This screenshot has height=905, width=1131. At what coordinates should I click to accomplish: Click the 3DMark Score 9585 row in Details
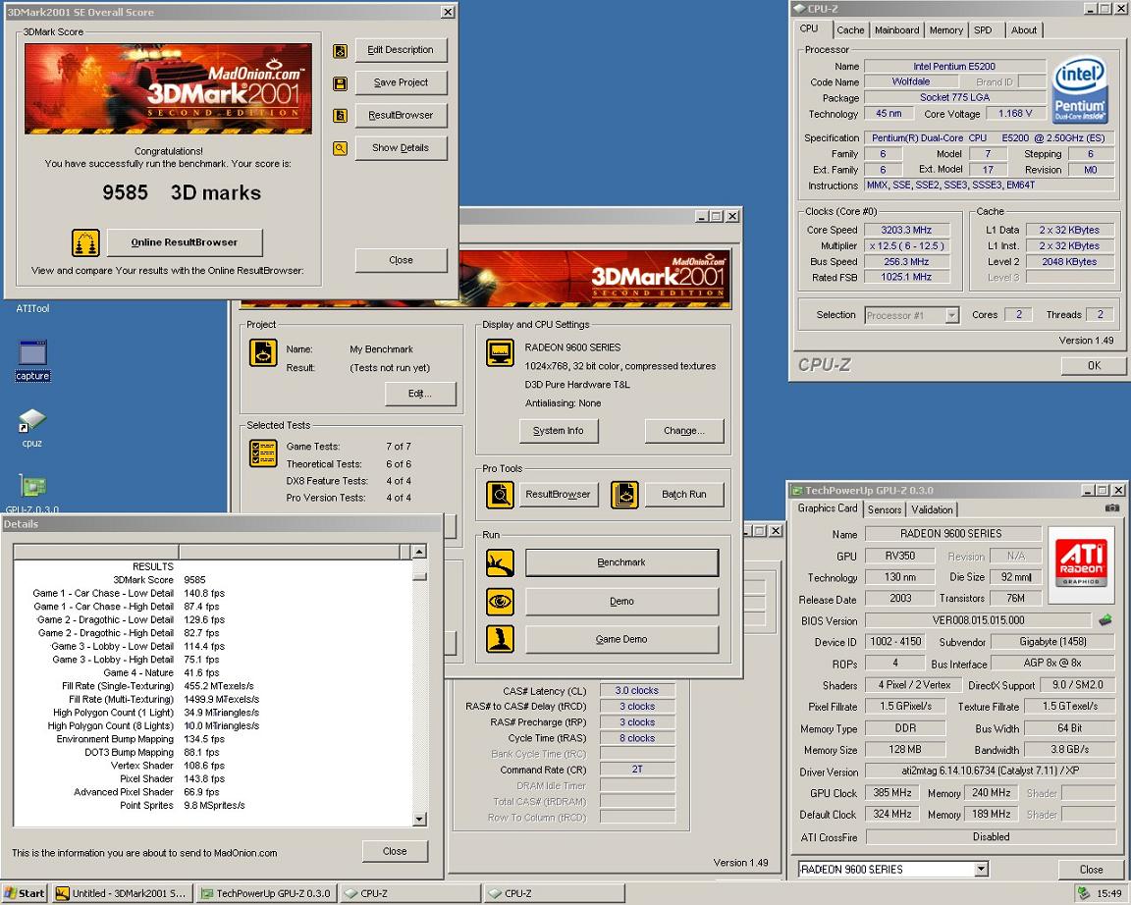(213, 580)
